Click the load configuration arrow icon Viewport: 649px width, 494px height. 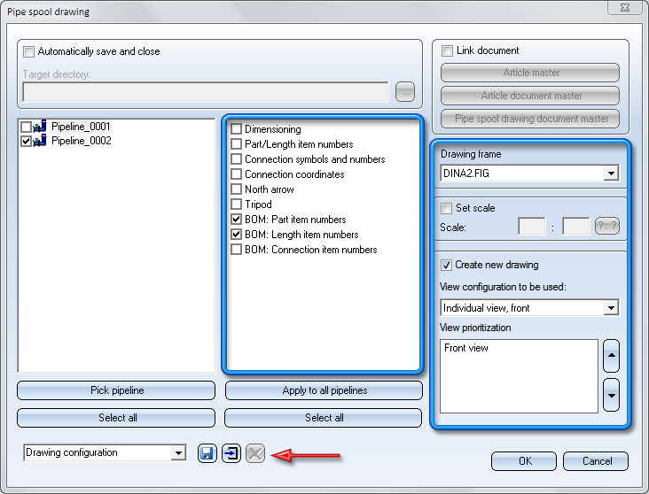(231, 453)
